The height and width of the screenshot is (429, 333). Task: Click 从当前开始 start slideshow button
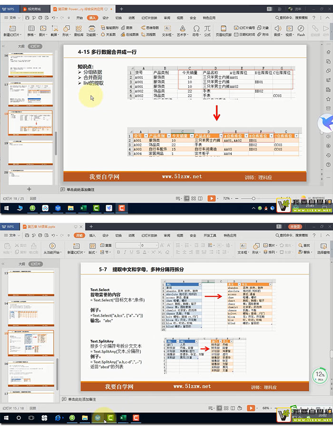(x=52, y=249)
